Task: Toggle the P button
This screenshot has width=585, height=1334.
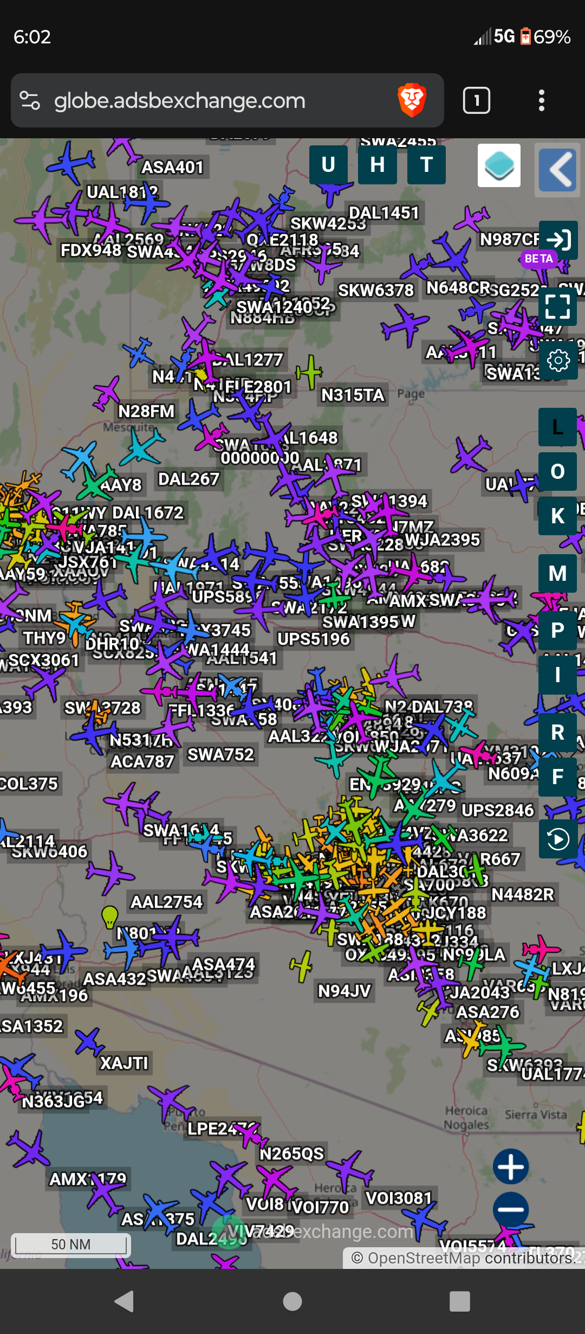Action: (x=558, y=630)
